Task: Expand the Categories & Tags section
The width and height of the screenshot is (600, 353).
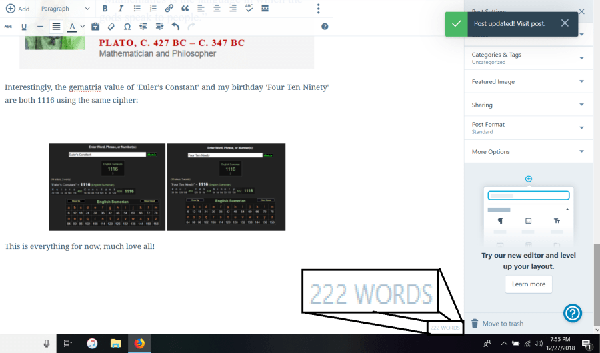Action: pos(528,58)
